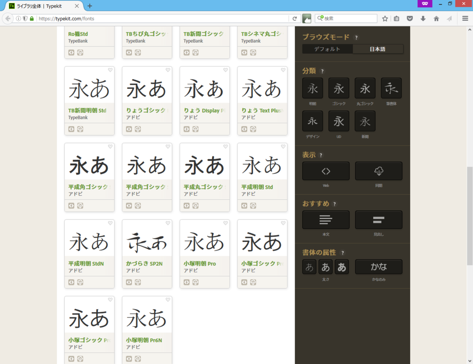Viewport: 473px width, 364px height.
Task: Favorite the りょう Display font card
Action: tap(225, 70)
